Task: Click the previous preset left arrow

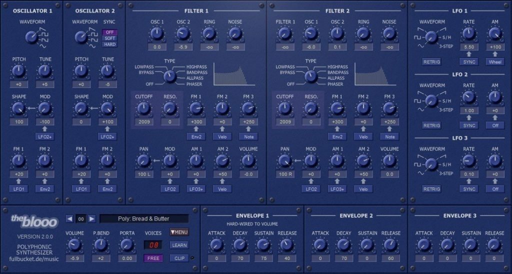Action: click(x=69, y=218)
